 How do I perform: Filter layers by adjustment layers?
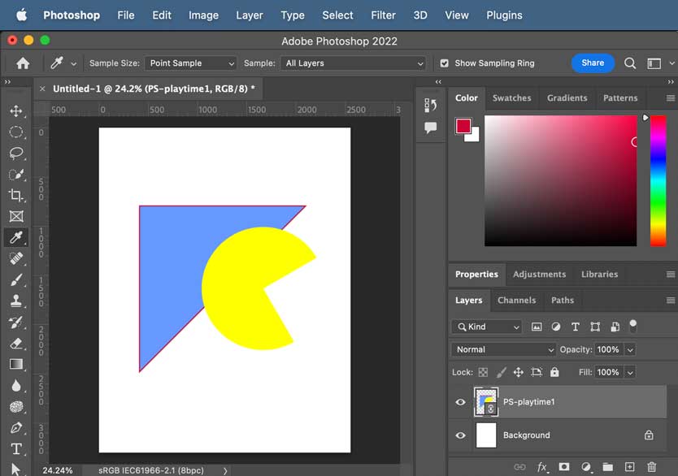pyautogui.click(x=555, y=327)
